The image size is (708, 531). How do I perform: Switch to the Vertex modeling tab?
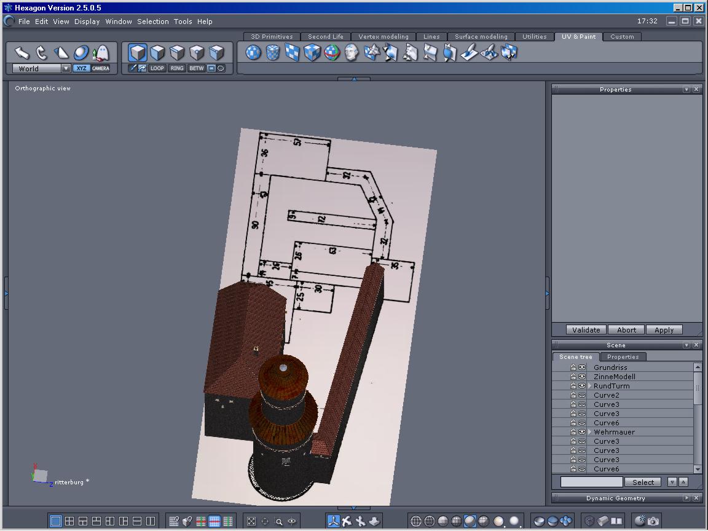383,37
